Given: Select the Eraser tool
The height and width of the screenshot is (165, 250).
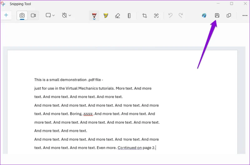Looking at the screenshot, I should click(117, 15).
